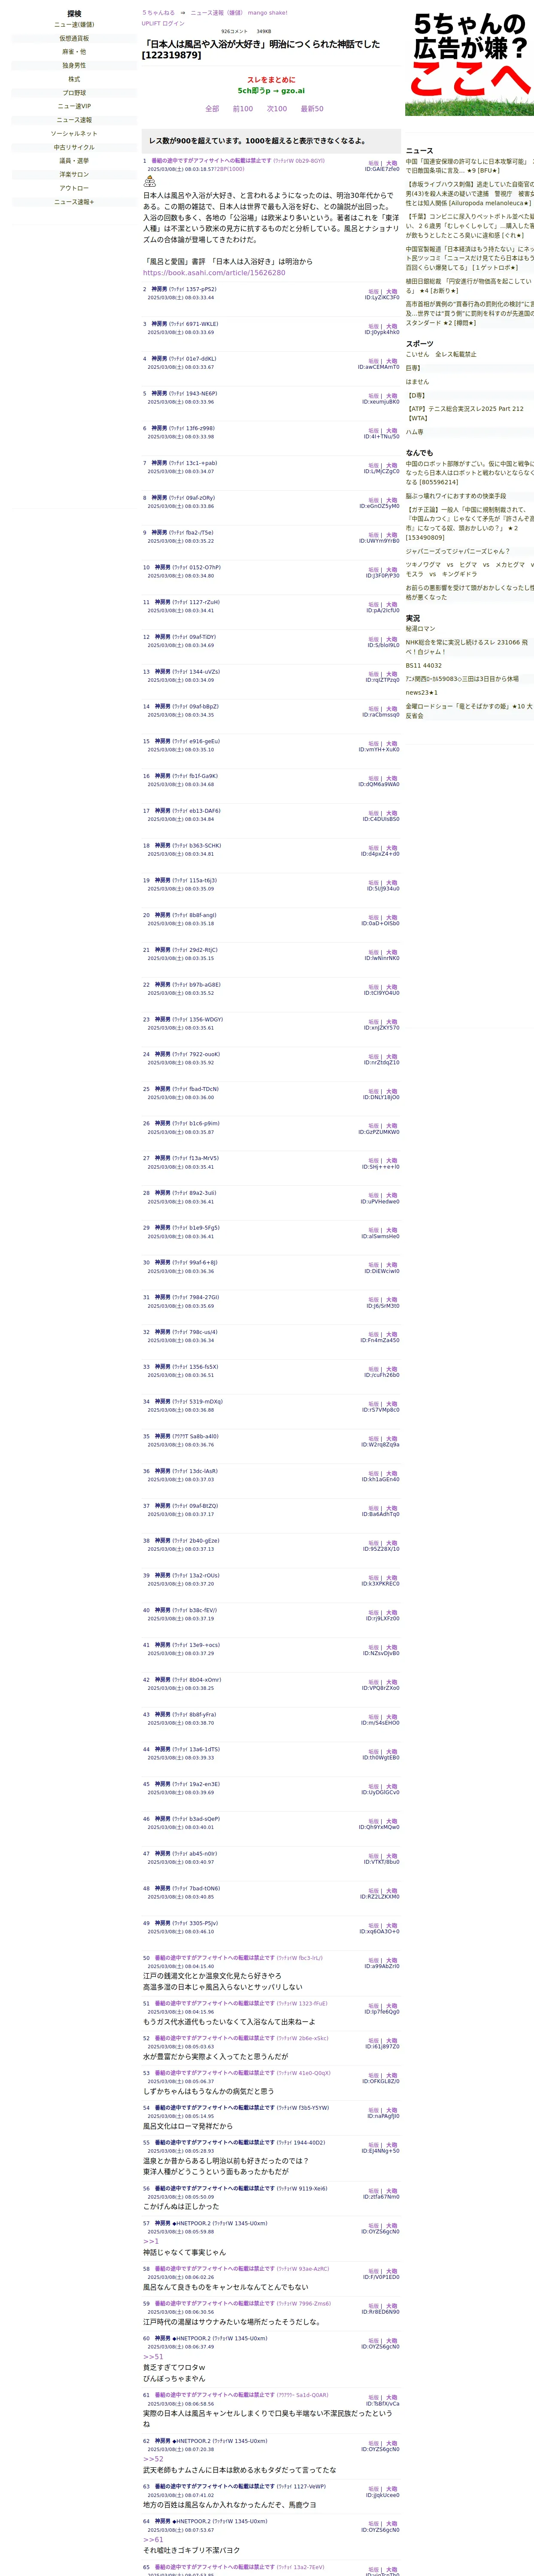534x2576 pixels.
Task: Open the book.asahi.com article URL
Action: [x=214, y=273]
